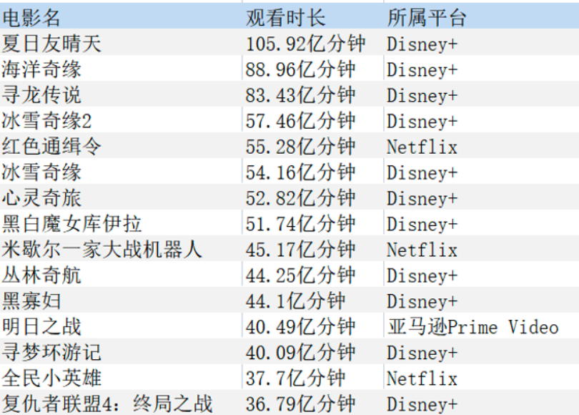The height and width of the screenshot is (415, 579).
Task: Click the 复仇者联盟4：终局之战 cell
Action: [107, 404]
